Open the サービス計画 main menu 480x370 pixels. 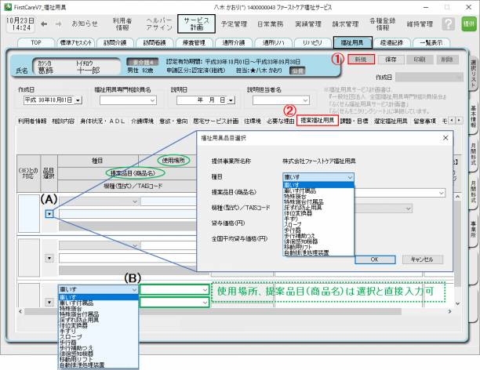point(194,24)
